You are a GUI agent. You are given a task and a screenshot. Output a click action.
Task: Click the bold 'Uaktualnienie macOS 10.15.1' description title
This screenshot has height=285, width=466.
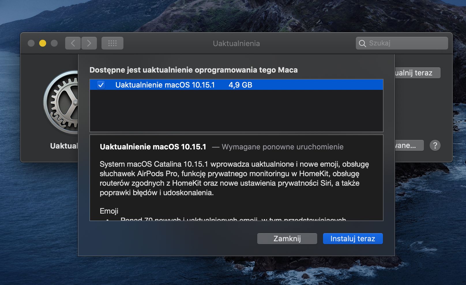point(153,147)
